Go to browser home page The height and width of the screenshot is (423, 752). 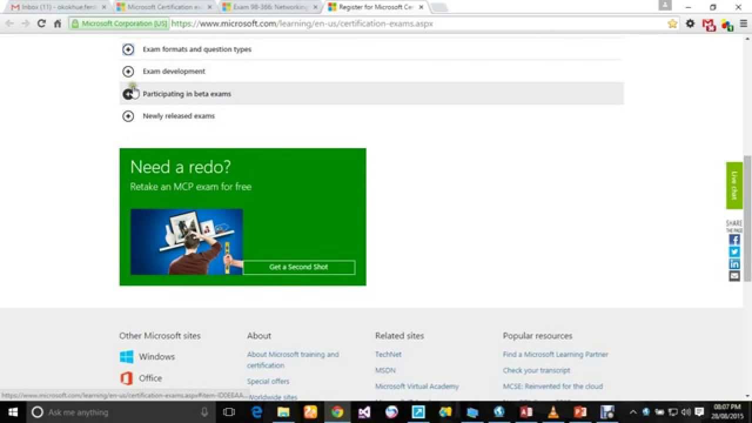pyautogui.click(x=57, y=23)
